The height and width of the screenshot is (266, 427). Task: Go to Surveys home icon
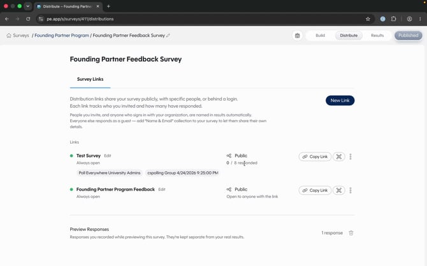pos(9,36)
